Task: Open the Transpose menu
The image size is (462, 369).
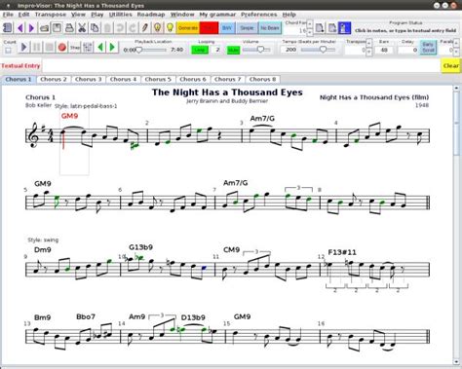Action: point(51,15)
